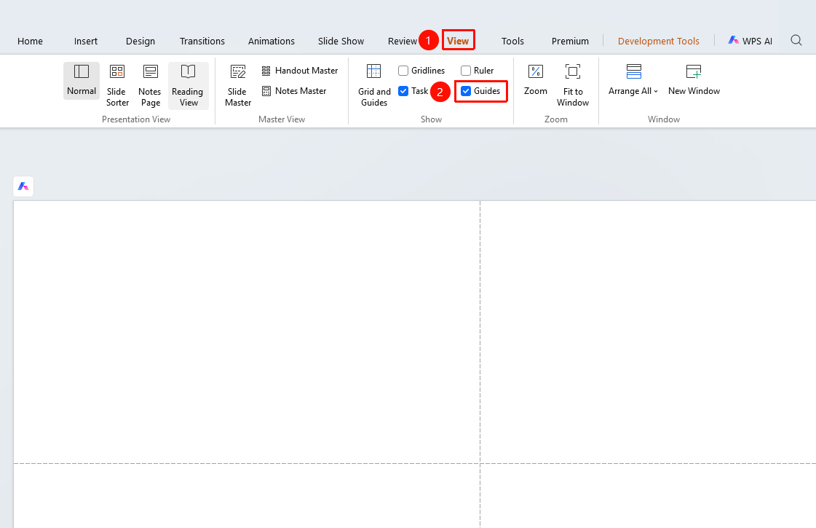Open Notes Master view
This screenshot has width=816, height=528.
coord(294,90)
